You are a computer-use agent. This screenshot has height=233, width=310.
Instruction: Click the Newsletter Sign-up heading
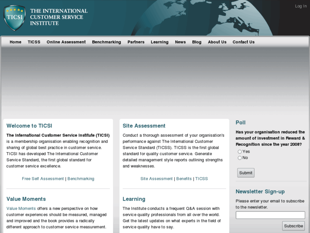point(260,192)
